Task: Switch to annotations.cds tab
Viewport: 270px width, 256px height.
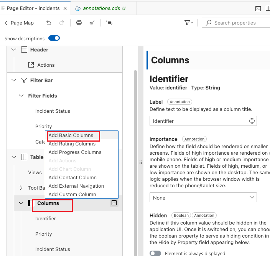Action: pos(101,8)
